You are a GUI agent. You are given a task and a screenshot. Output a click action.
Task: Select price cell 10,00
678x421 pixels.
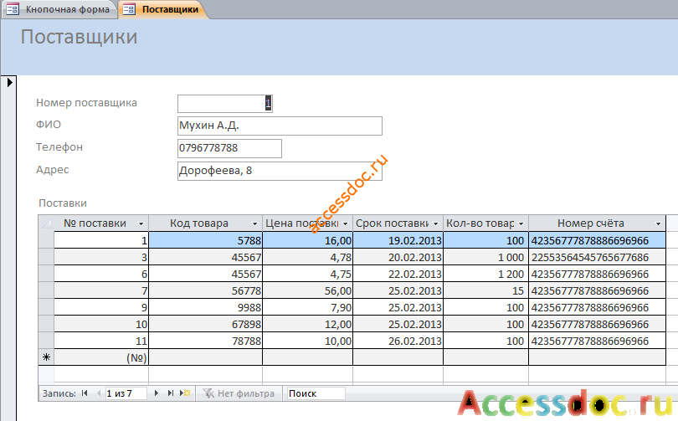tap(307, 341)
